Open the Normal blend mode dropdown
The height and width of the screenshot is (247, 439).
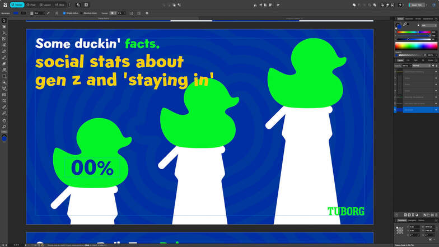click(x=420, y=66)
